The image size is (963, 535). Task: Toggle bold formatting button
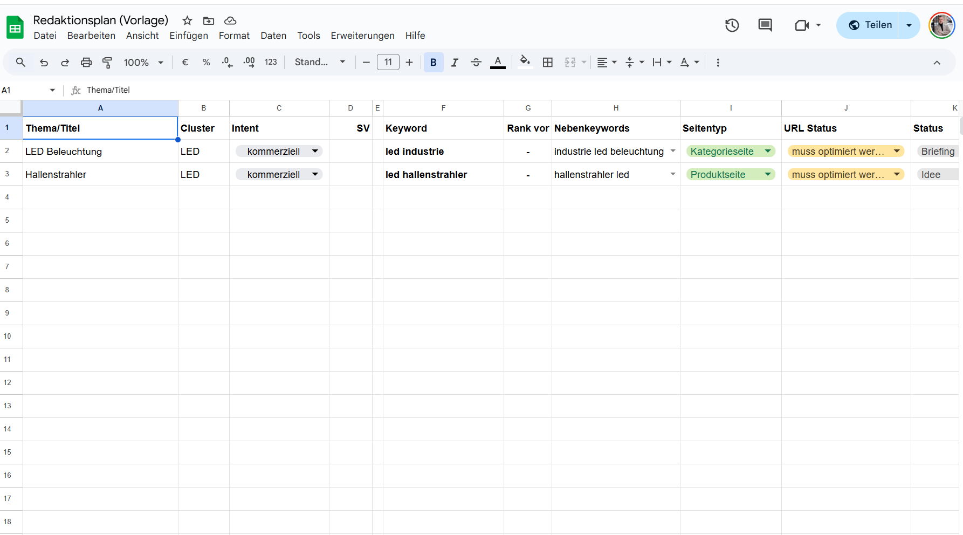click(433, 63)
